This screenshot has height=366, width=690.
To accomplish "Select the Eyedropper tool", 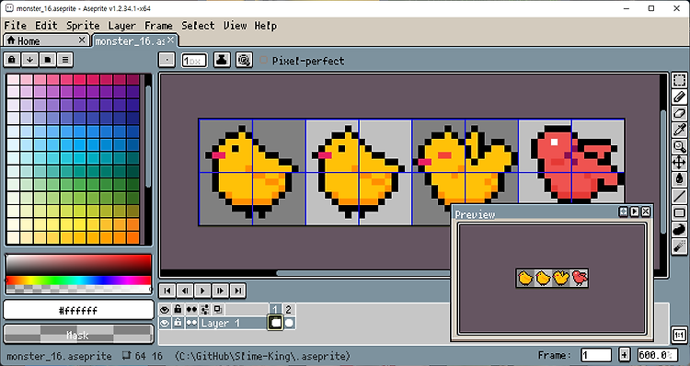I will (x=680, y=130).
